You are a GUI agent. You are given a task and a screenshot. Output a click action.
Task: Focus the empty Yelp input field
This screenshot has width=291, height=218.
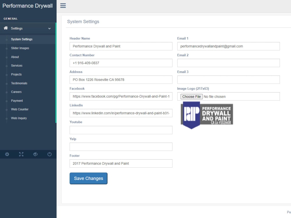tap(121, 146)
